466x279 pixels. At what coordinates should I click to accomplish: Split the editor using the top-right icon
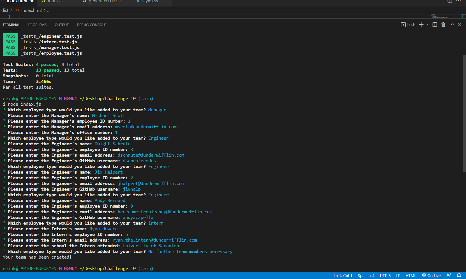point(450,2)
